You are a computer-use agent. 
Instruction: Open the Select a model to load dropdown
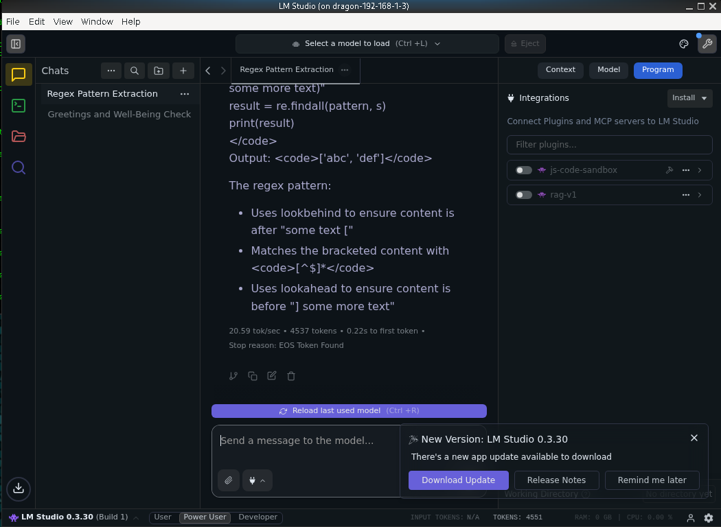click(367, 44)
